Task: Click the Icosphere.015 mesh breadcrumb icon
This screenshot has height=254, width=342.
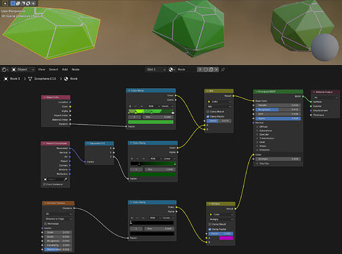Action: [x=30, y=79]
